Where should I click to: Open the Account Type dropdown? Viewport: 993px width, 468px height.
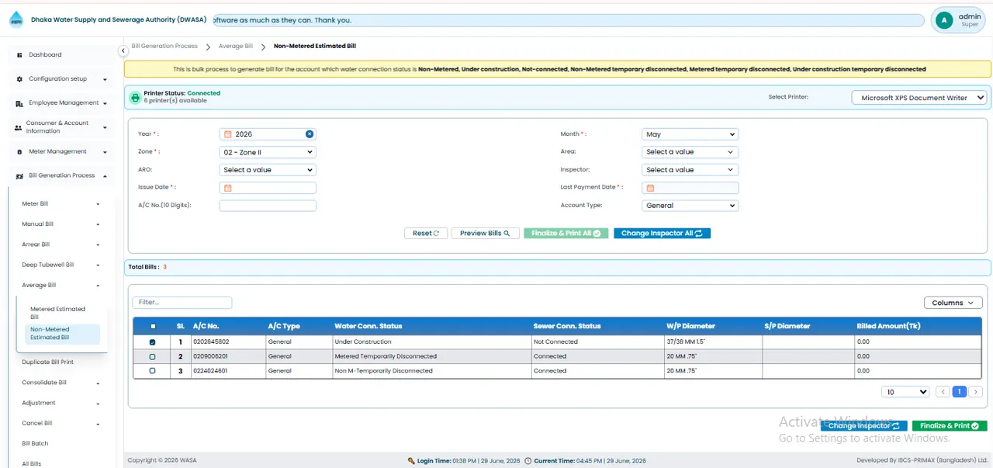[x=690, y=206]
